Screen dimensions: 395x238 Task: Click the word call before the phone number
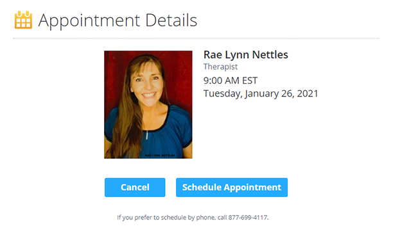click(222, 217)
